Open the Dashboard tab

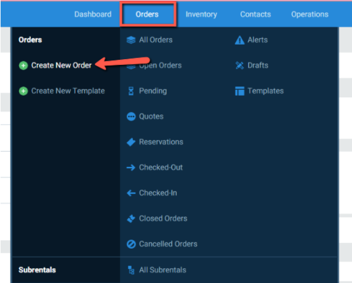click(x=93, y=14)
